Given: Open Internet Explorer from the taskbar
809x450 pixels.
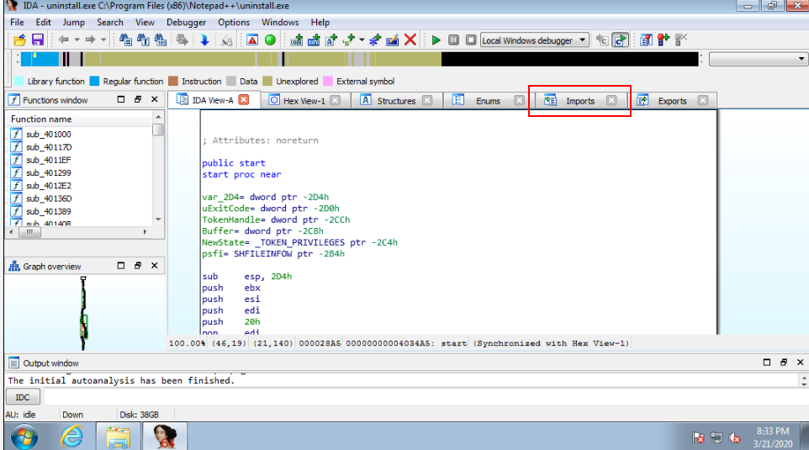Looking at the screenshot, I should [71, 436].
